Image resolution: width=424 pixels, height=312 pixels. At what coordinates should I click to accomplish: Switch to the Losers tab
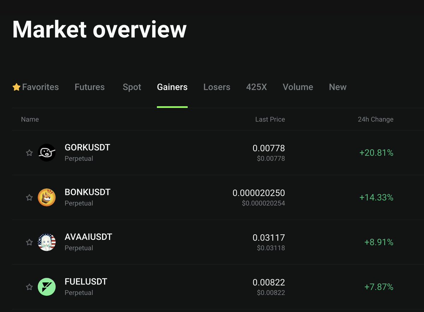tap(217, 87)
